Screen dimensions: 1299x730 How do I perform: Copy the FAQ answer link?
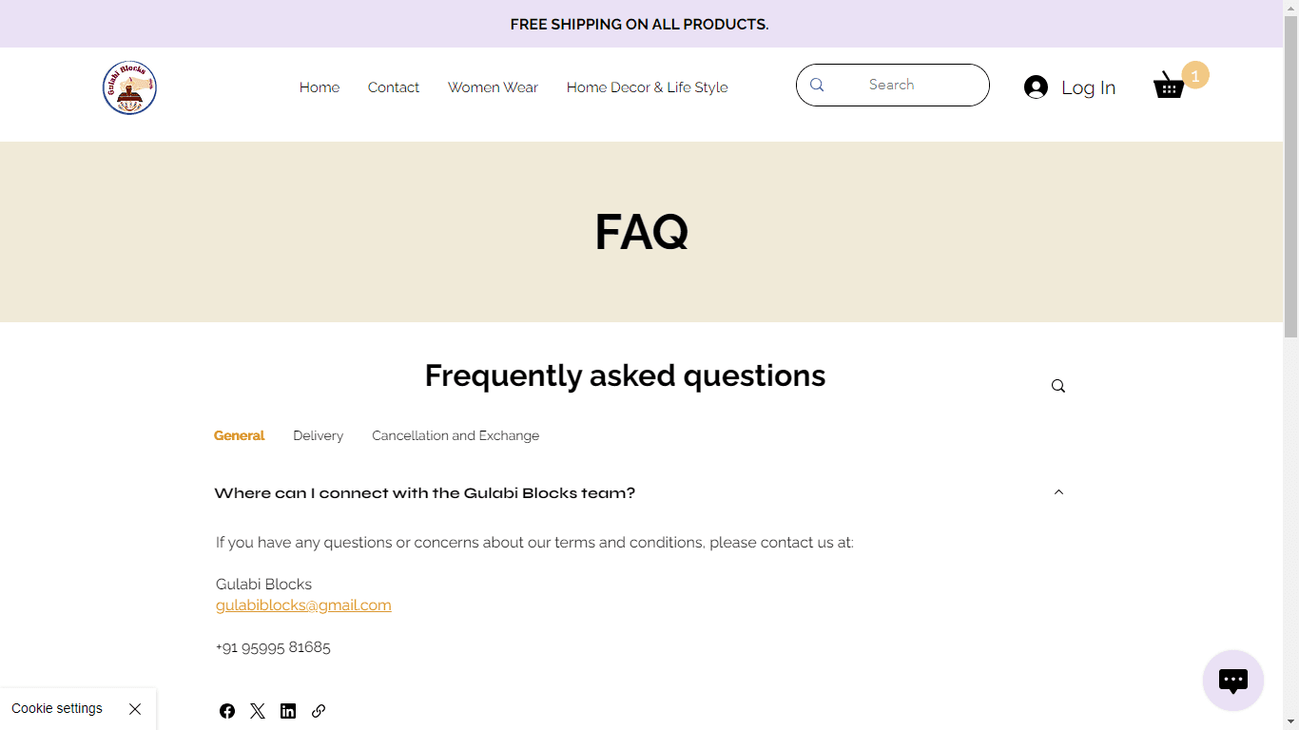(319, 711)
